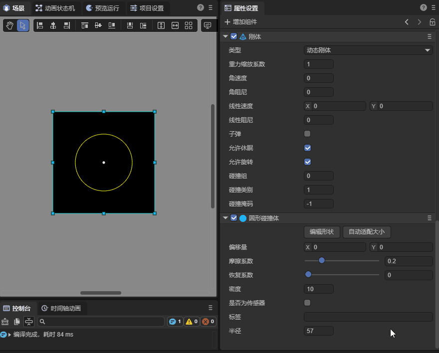Match height of selected objects
The image size is (439, 353).
point(161,25)
